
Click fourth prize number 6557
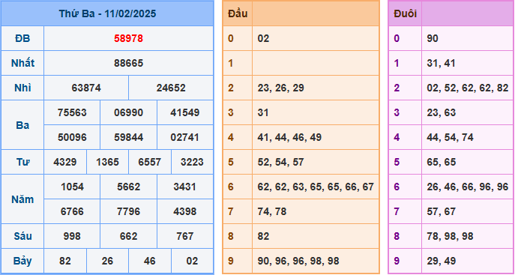click(150, 162)
